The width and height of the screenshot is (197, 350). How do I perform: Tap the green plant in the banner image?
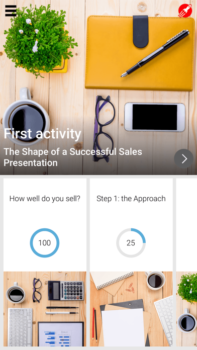[x=38, y=40]
